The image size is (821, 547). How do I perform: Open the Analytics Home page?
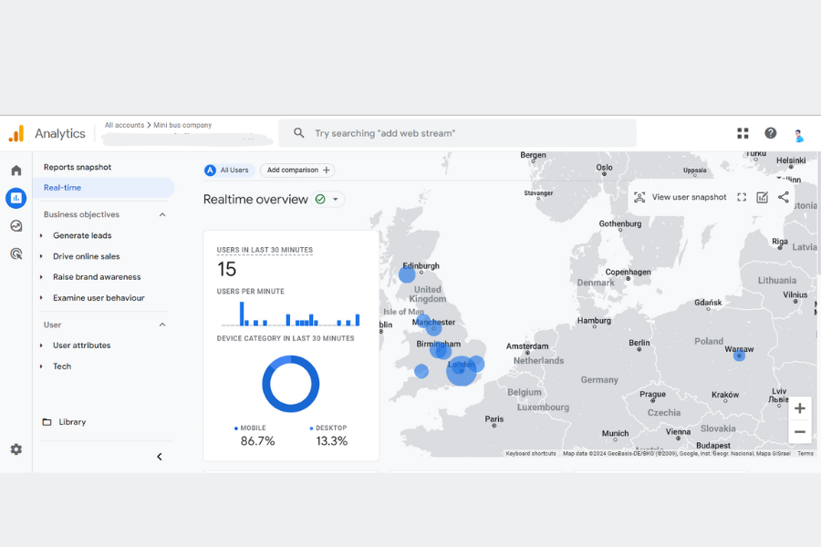pyautogui.click(x=16, y=169)
